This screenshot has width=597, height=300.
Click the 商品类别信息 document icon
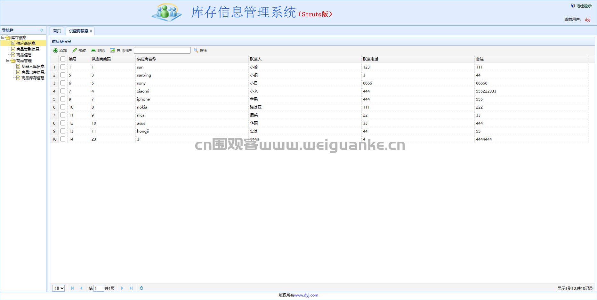tap(13, 49)
